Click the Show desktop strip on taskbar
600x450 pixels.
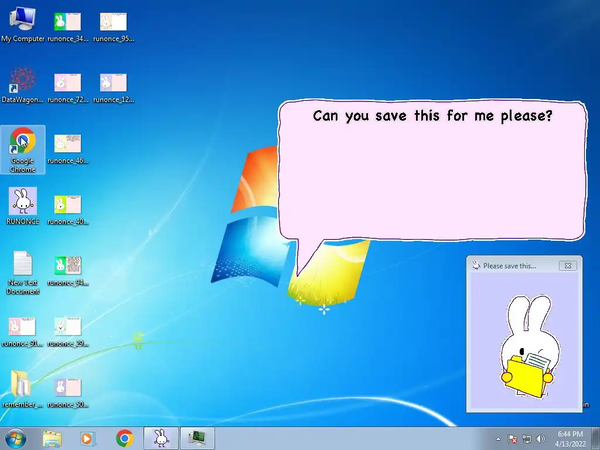[596, 438]
